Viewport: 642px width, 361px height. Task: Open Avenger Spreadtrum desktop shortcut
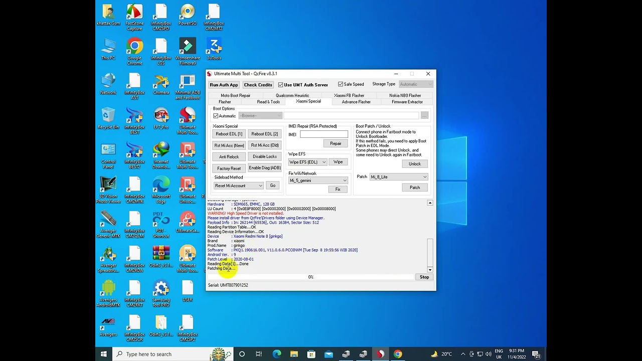pos(108,259)
